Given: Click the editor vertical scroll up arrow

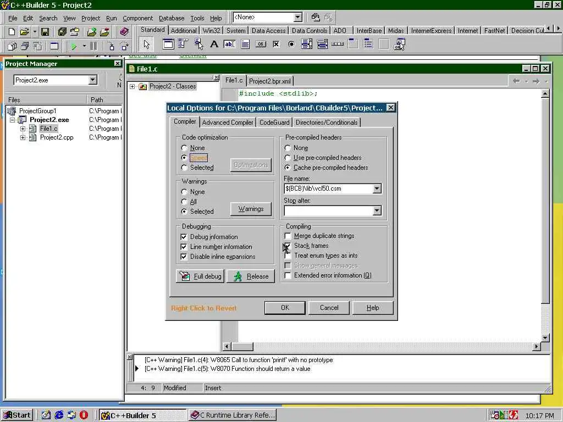Looking at the screenshot, I should click(x=545, y=94).
